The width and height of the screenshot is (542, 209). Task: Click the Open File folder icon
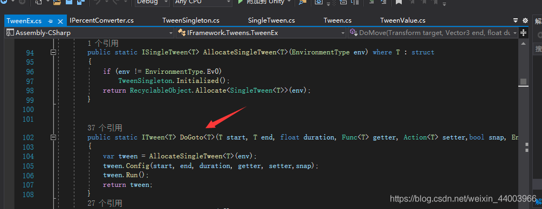57,2
